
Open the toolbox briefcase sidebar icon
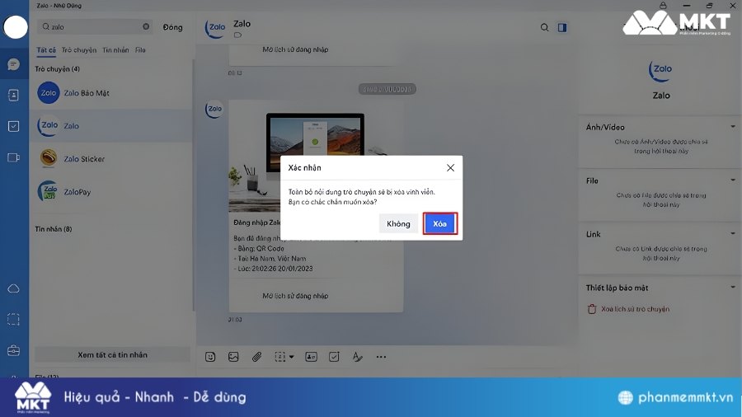pos(14,351)
